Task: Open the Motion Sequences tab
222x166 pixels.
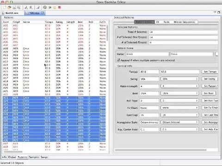Action: point(184,22)
